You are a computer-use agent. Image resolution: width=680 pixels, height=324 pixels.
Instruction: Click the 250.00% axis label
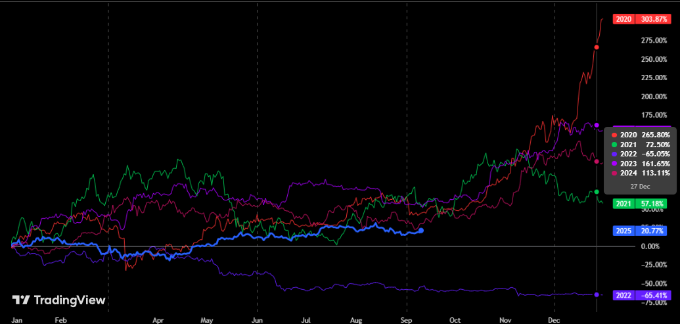pyautogui.click(x=654, y=59)
